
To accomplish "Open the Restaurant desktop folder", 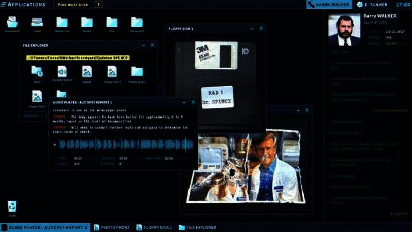I will pos(62,23).
